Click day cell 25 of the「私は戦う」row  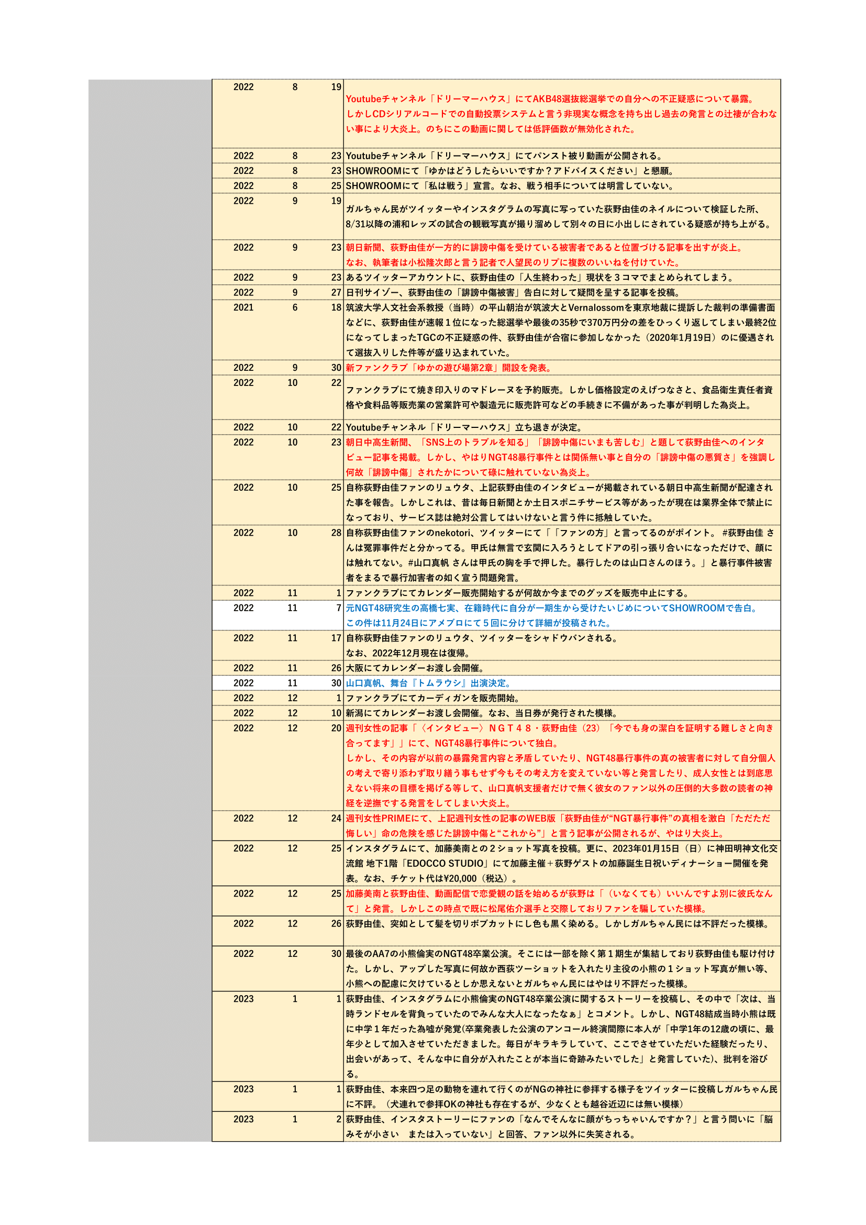coord(336,186)
